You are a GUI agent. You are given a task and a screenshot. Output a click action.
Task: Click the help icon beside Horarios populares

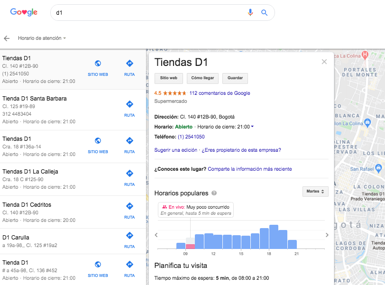(214, 193)
